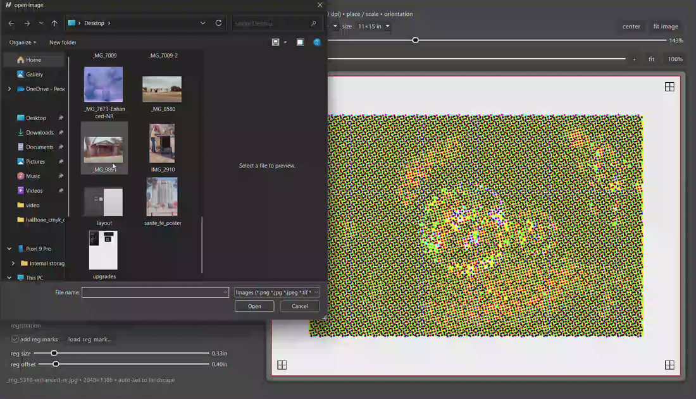Click the change view icon

[x=276, y=42]
